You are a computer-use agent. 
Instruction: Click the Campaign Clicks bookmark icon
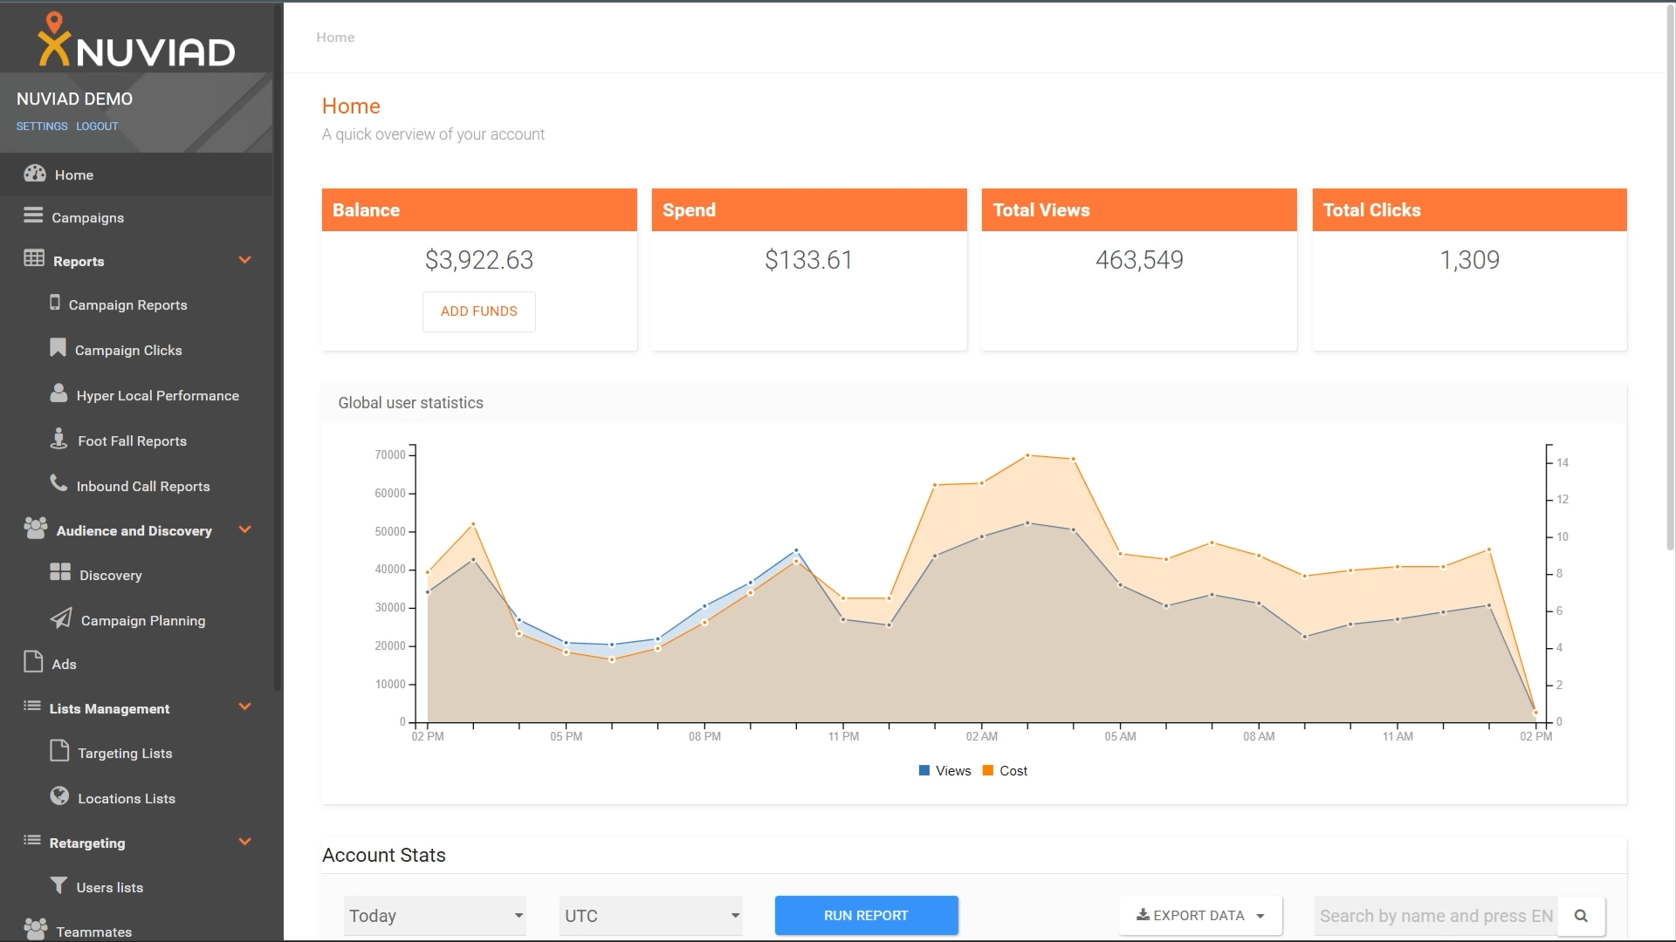[x=58, y=348]
